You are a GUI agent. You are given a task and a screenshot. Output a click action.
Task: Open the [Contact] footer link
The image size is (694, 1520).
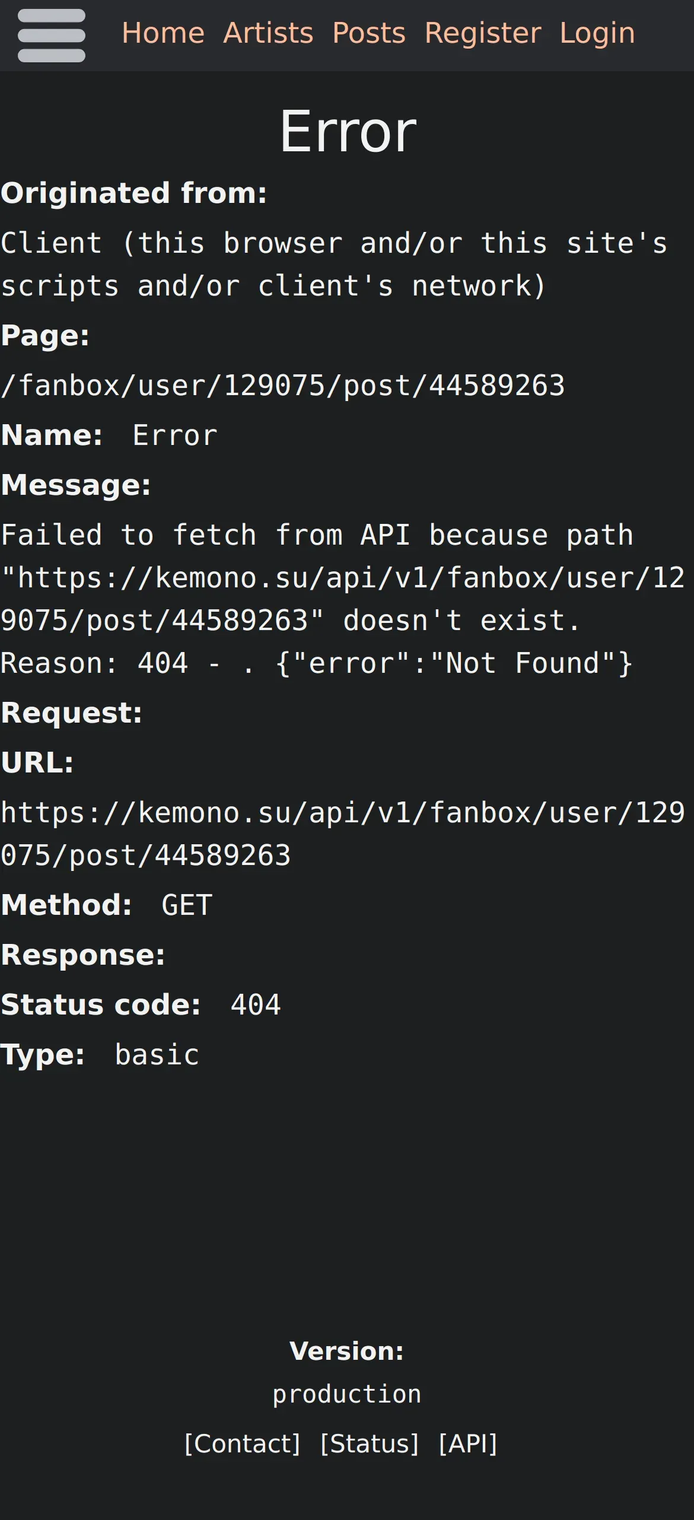click(x=242, y=1443)
